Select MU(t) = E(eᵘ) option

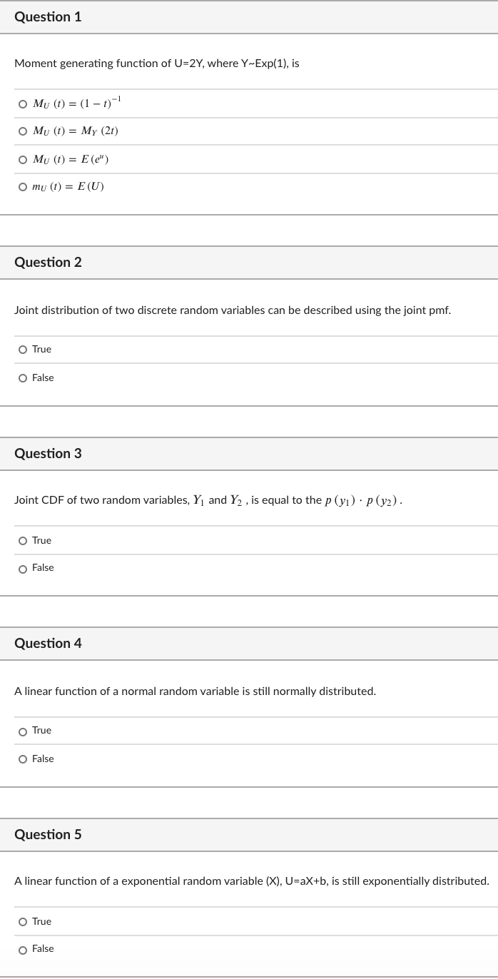[x=22, y=160]
